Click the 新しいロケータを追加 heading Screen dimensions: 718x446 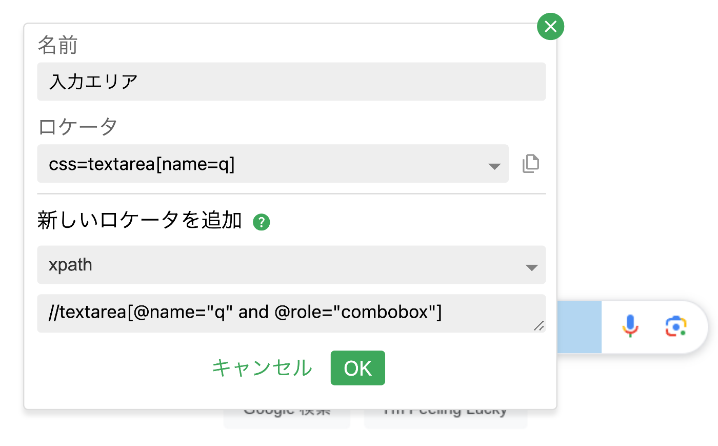(139, 220)
